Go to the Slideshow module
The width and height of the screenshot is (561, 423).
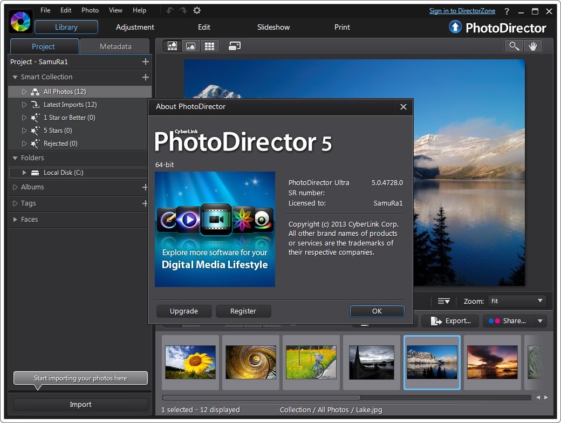pos(273,27)
